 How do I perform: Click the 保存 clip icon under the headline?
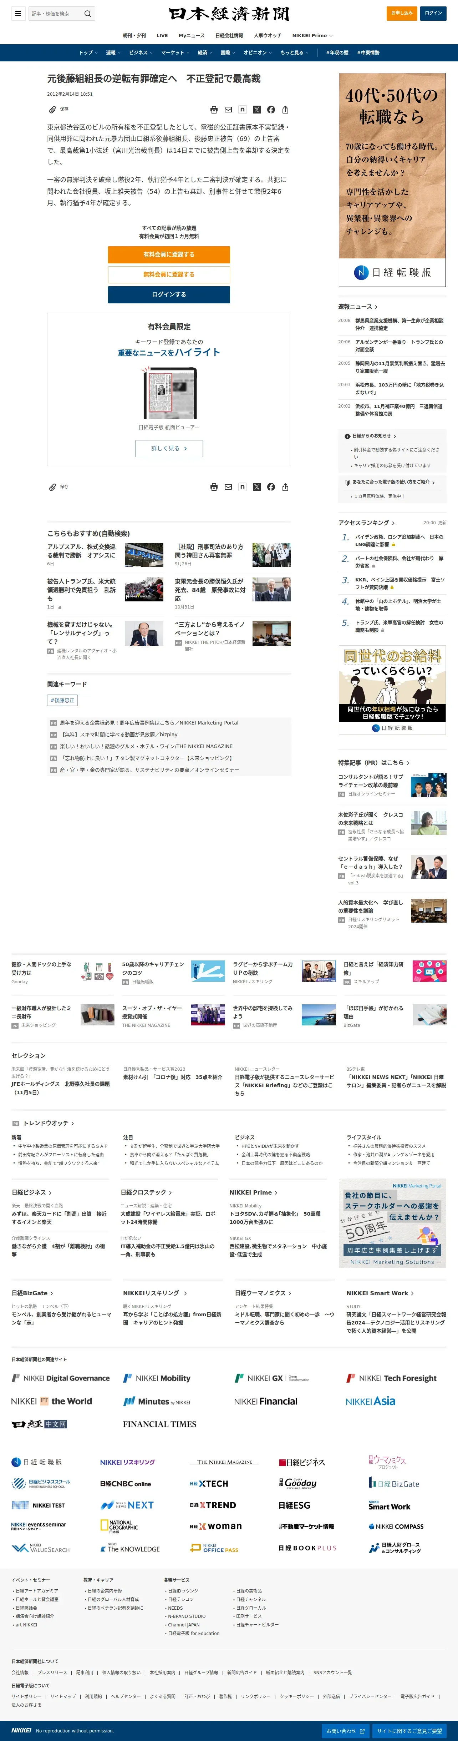click(x=52, y=110)
